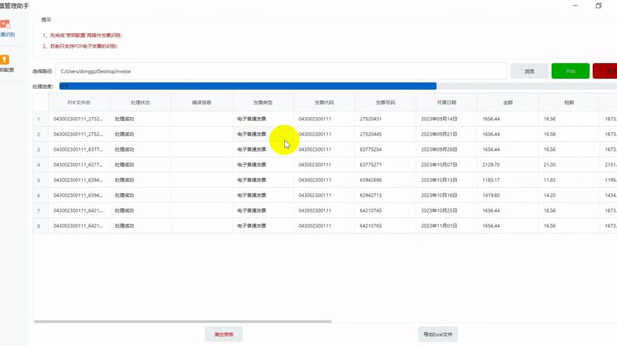Click the date 2023年10月07日 cell
617x346 pixels.
446,165
